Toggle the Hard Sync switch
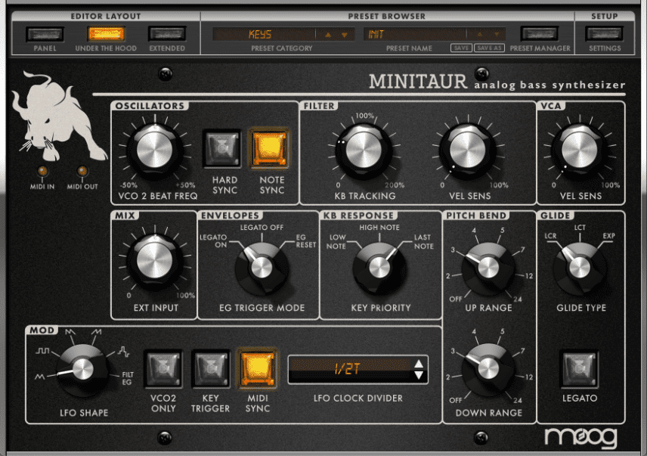The image size is (647, 456). point(222,149)
